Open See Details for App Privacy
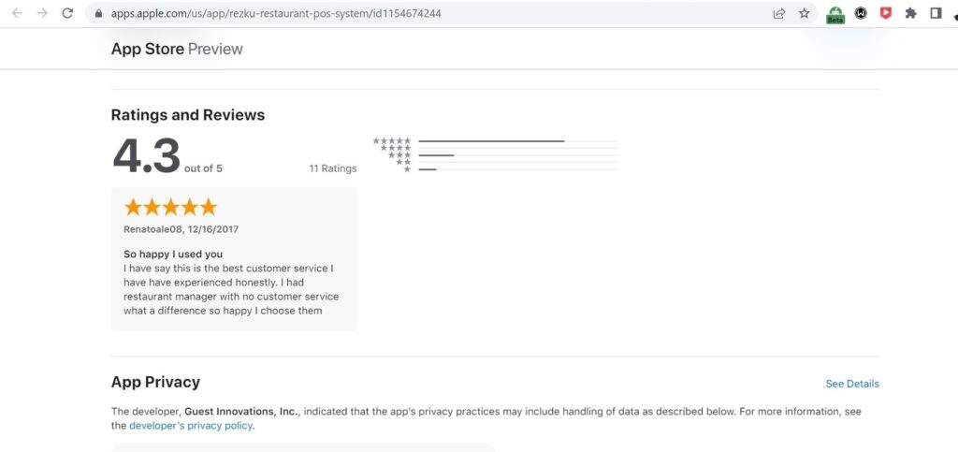Screen dimensions: 958x452 pos(852,384)
